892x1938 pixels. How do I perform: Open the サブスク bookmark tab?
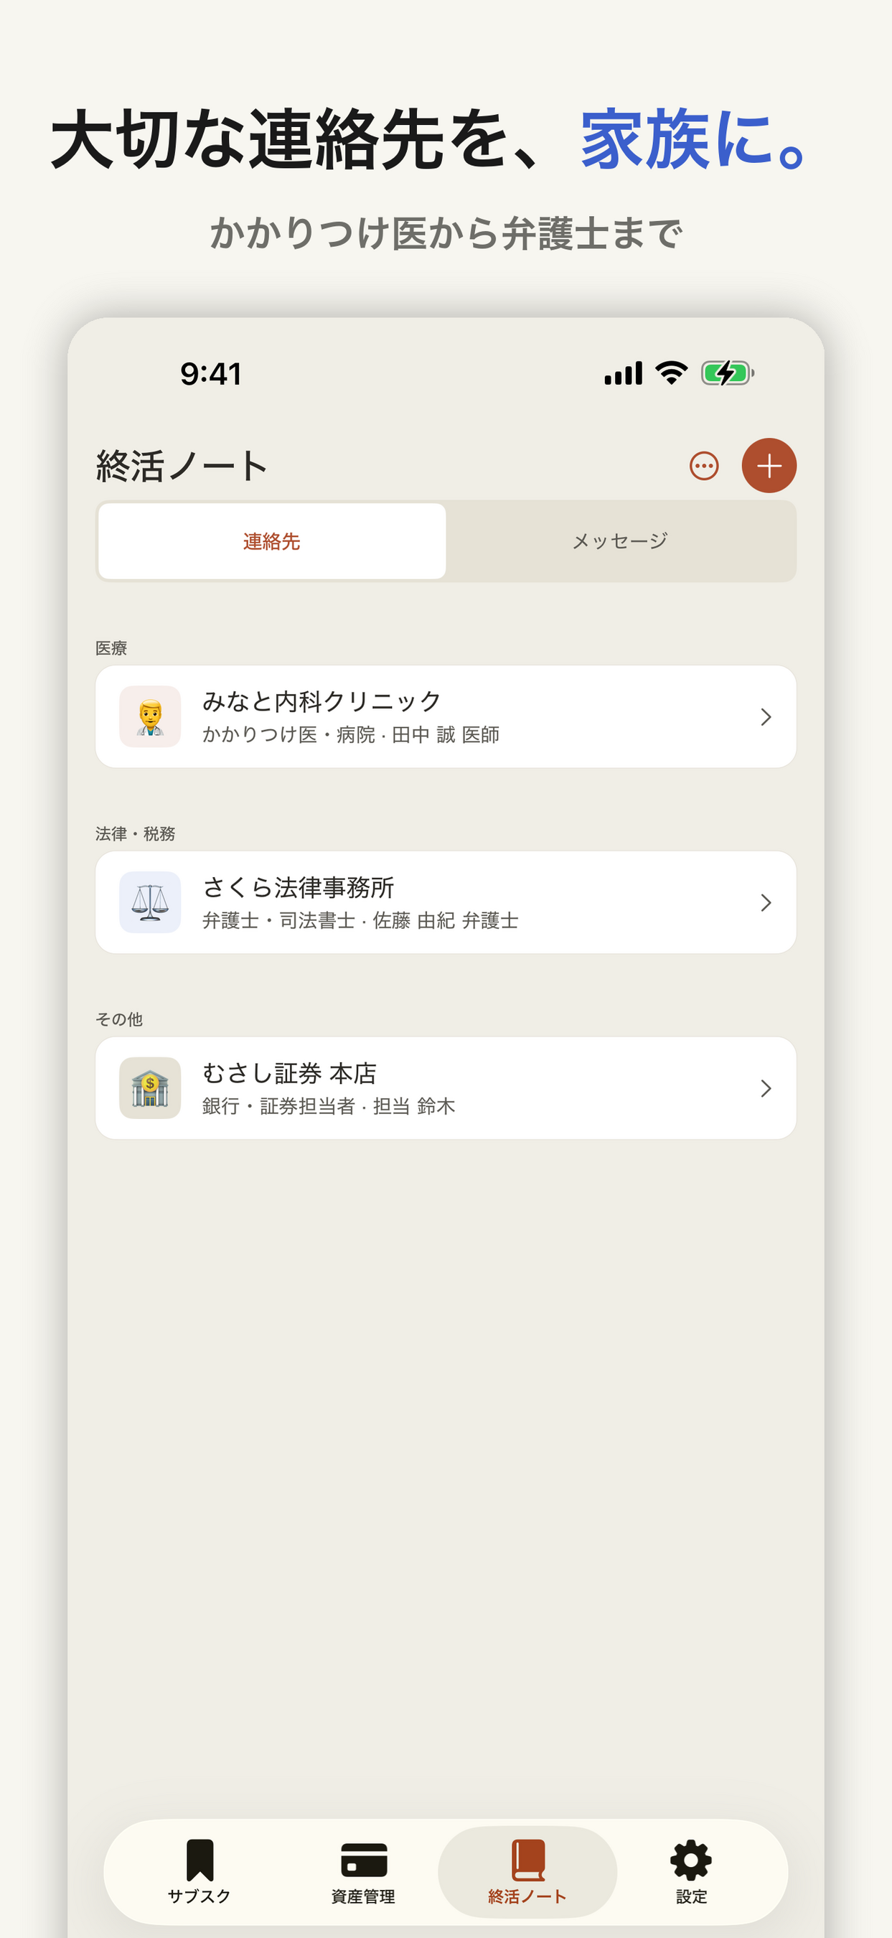pos(199,1872)
